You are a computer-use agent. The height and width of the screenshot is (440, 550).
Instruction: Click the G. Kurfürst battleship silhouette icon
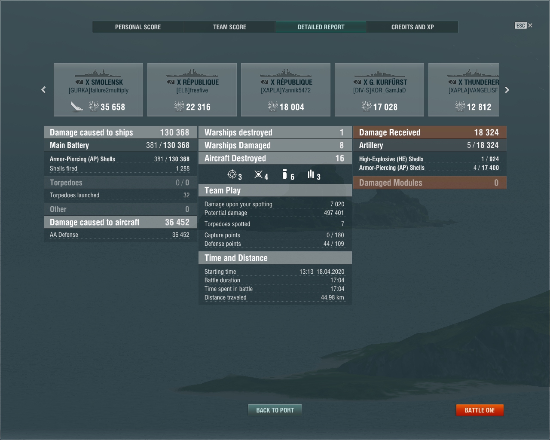click(x=379, y=73)
